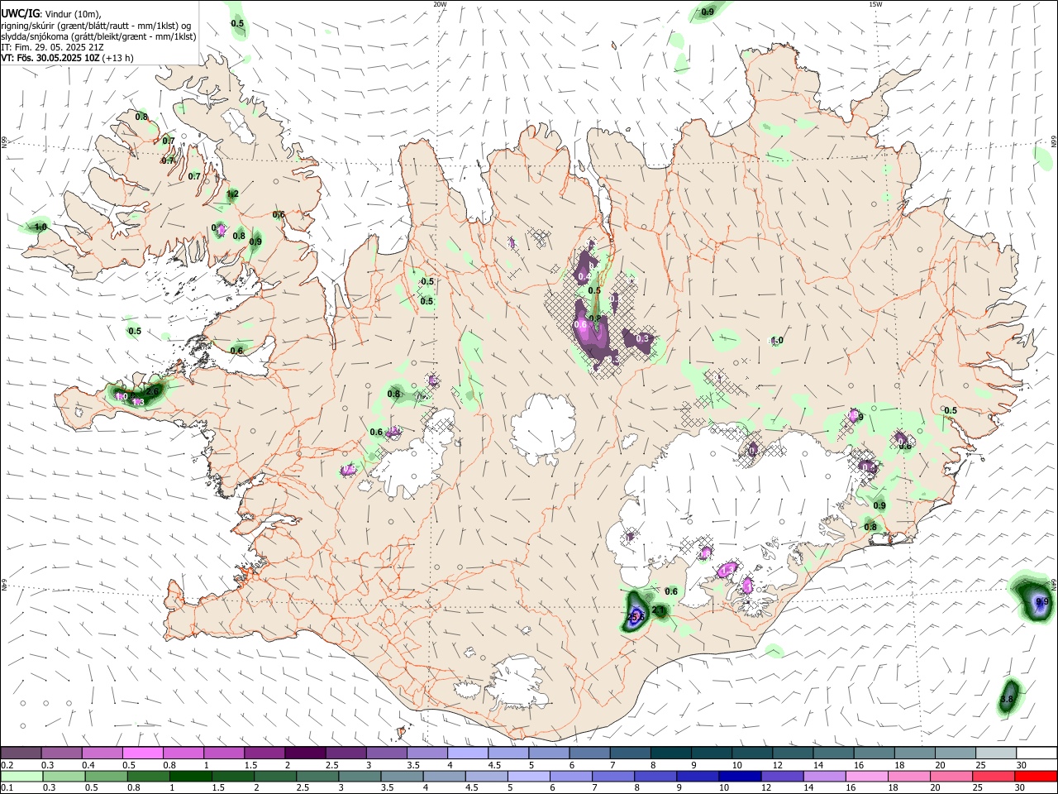Viewport: 1058px width, 794px height.
Task: Select the pale grey 25–30 swatch, upper legend row
Action: [x=995, y=753]
